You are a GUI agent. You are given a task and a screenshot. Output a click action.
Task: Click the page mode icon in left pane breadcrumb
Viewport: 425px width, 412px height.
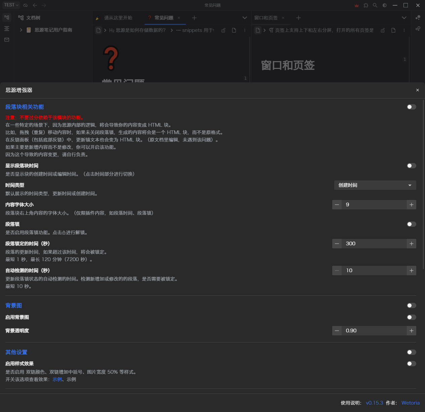click(234, 30)
